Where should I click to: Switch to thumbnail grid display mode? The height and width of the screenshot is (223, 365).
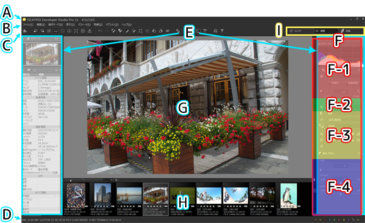click(x=49, y=31)
